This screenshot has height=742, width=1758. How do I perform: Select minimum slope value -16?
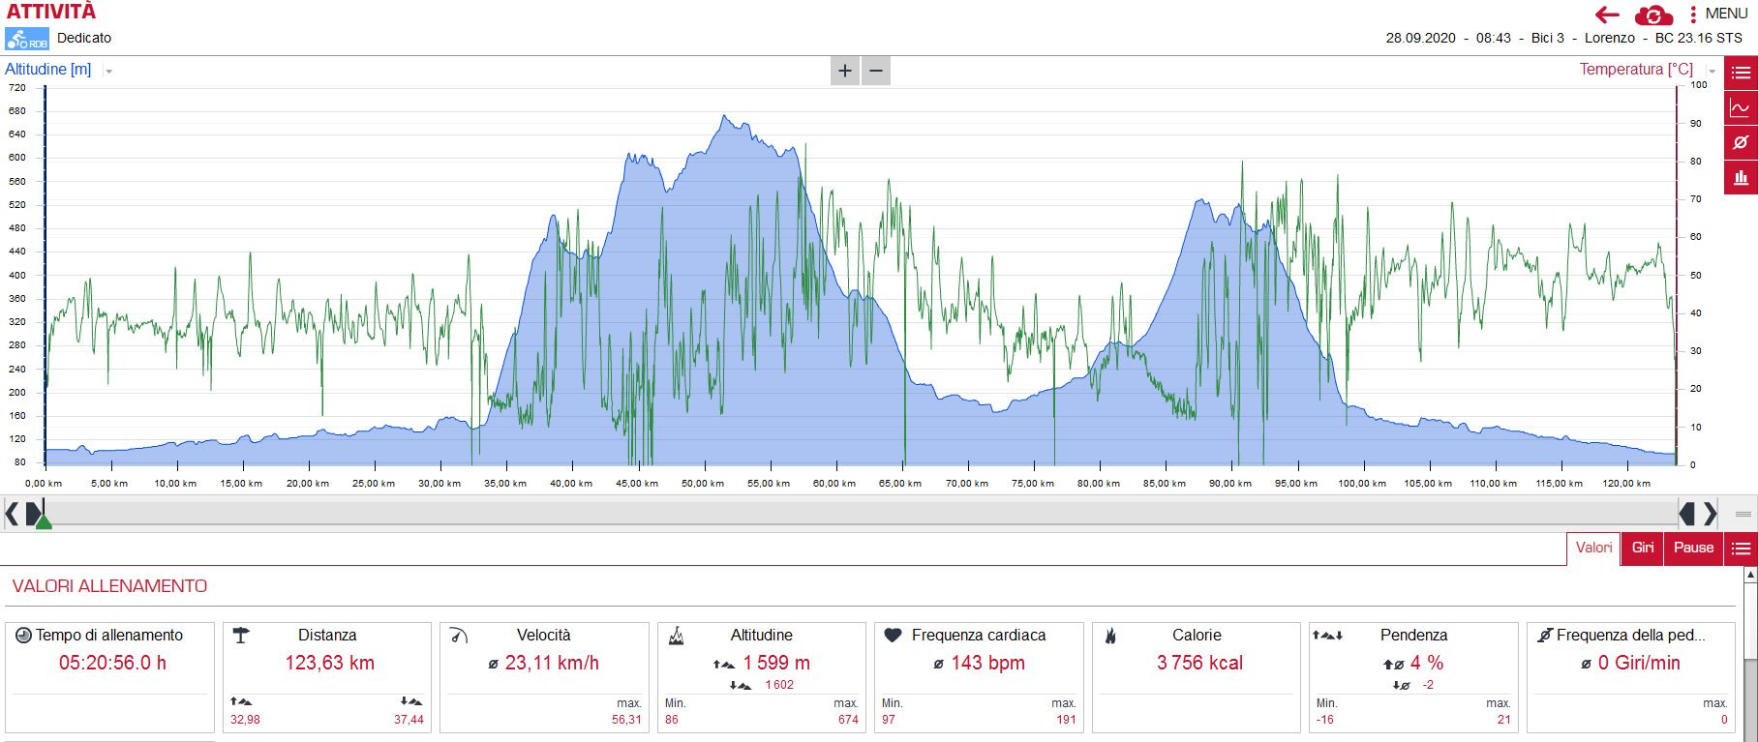[1325, 720]
